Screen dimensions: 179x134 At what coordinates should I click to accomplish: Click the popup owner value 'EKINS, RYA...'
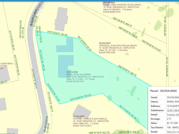173,102
